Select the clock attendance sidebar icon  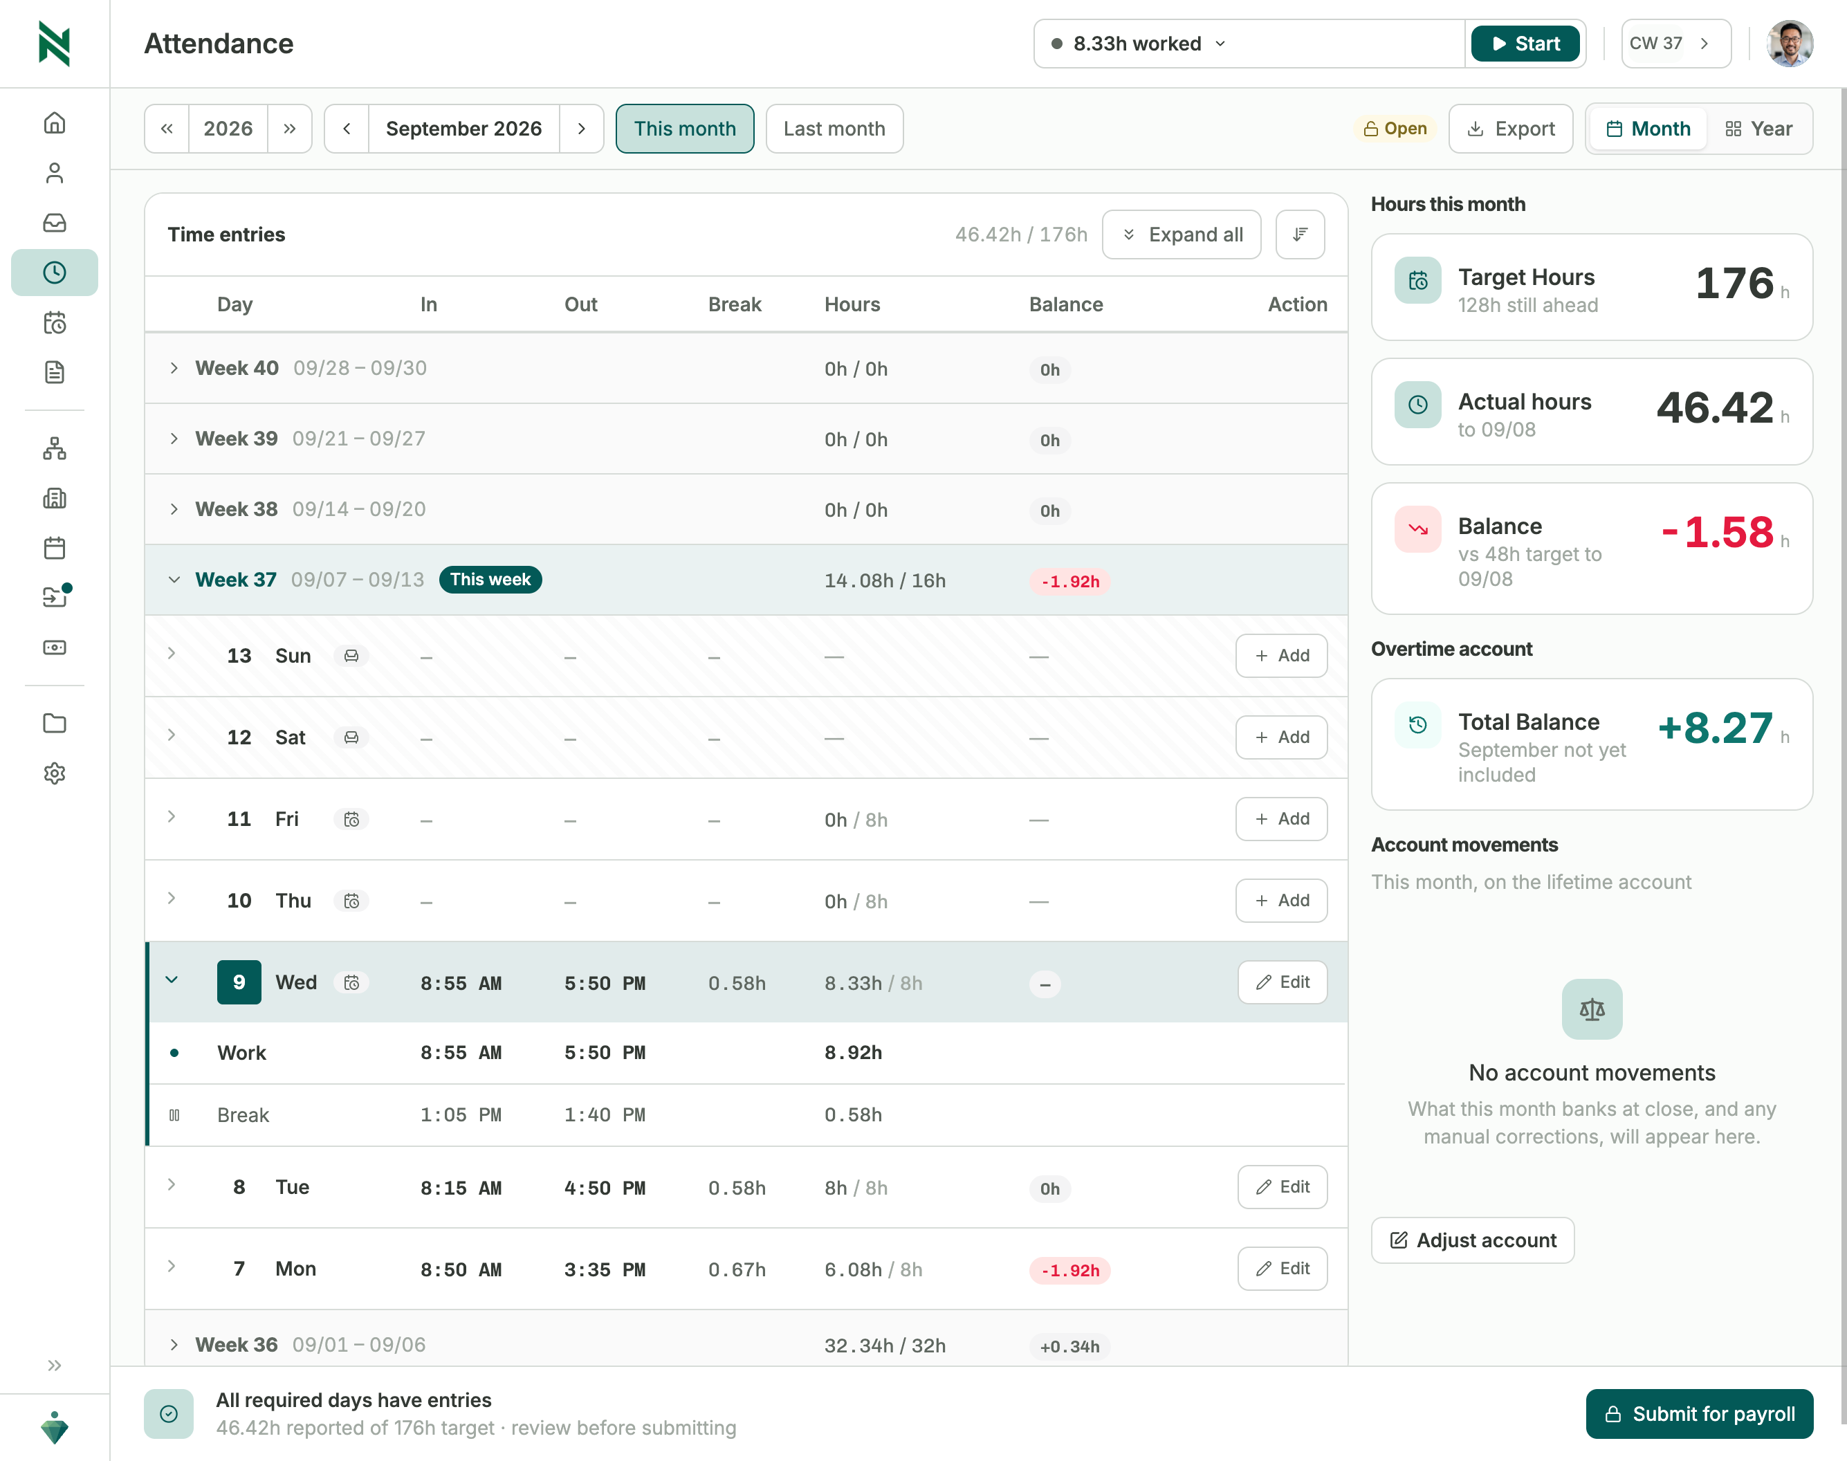[x=55, y=273]
